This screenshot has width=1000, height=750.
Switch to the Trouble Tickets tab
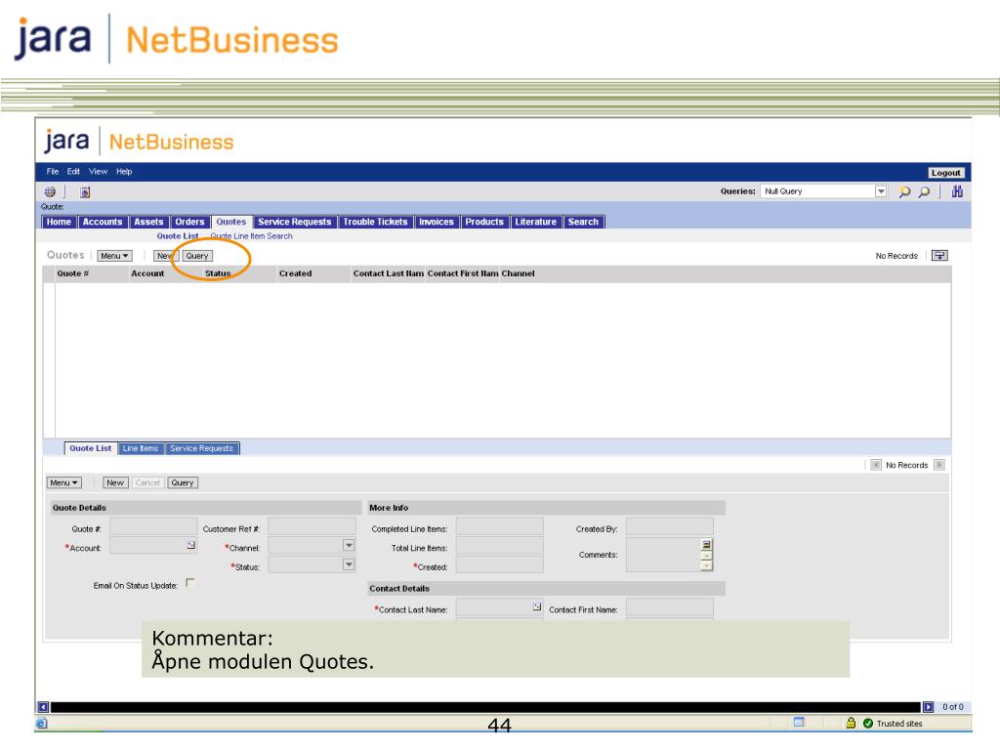click(x=375, y=222)
